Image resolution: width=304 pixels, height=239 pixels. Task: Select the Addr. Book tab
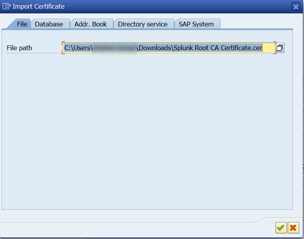[x=91, y=24]
